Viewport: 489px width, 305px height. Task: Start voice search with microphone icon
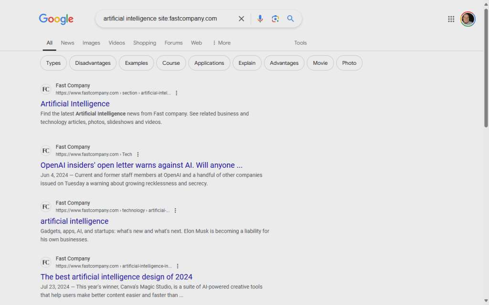(260, 19)
